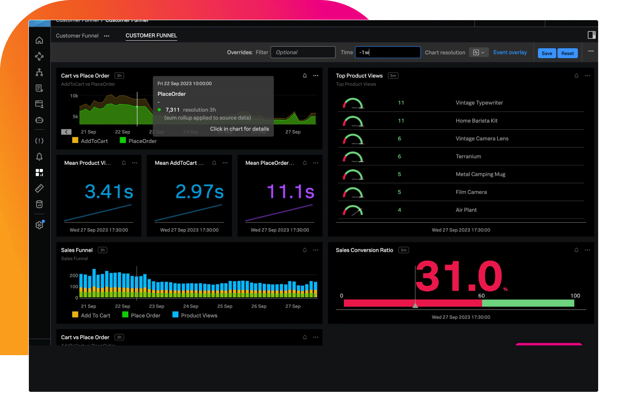The height and width of the screenshot is (412, 627).
Task: Open the Infrastructure sidebar icon
Action: coord(39,72)
